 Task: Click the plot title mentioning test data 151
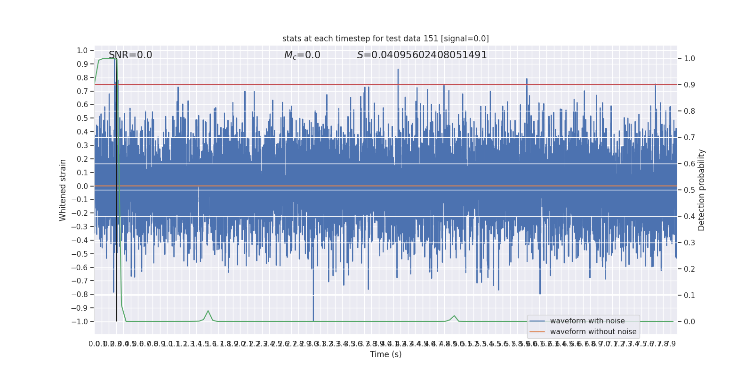coord(385,39)
